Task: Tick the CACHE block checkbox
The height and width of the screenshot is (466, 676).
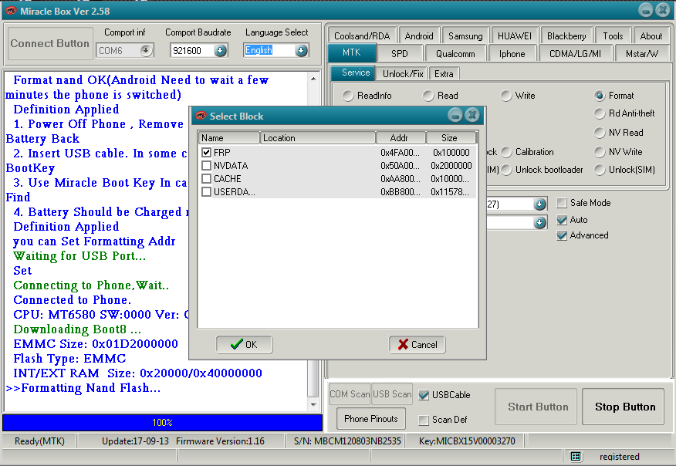Action: pos(206,178)
